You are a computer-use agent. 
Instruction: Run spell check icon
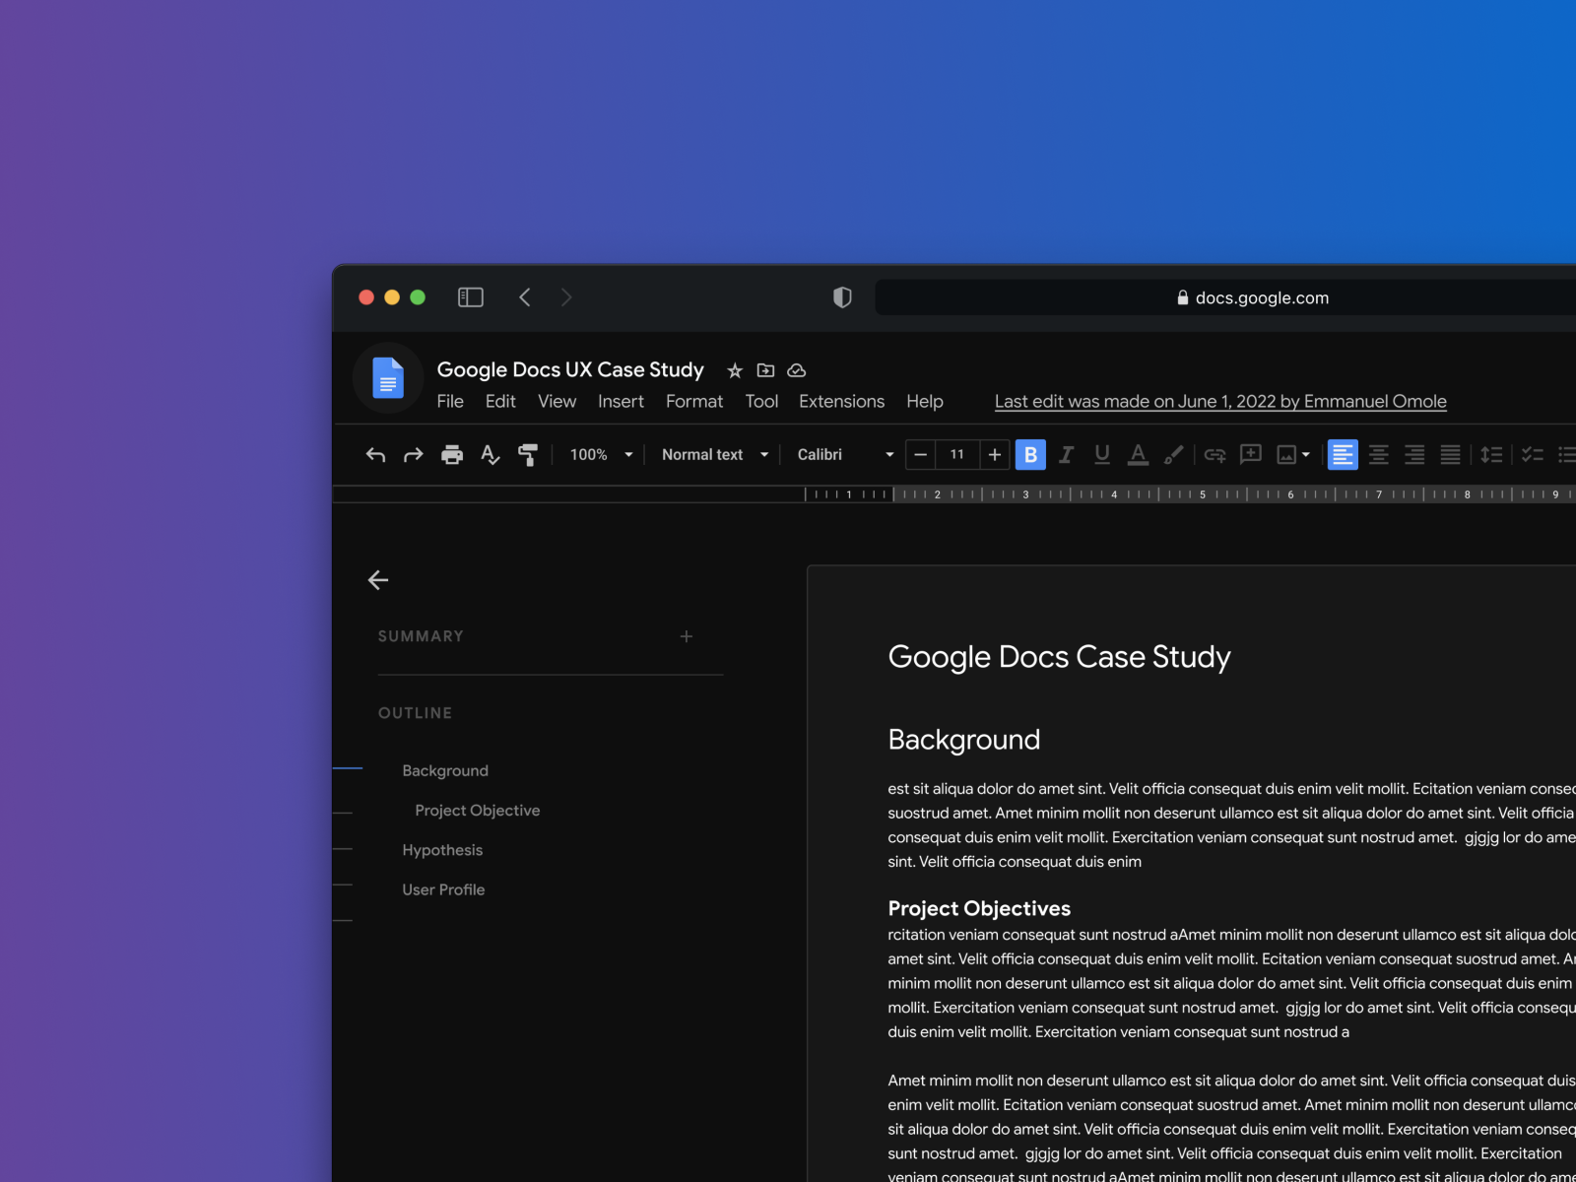(491, 454)
